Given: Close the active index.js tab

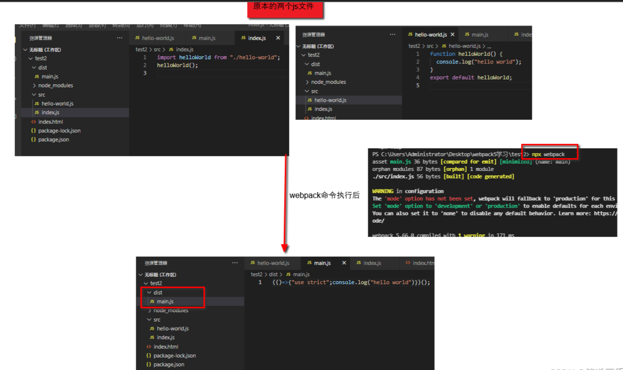Looking at the screenshot, I should tap(278, 38).
